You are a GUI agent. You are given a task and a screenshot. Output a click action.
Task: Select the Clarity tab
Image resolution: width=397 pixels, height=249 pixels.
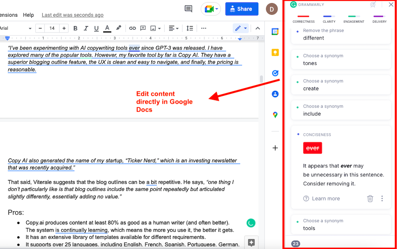point(329,19)
